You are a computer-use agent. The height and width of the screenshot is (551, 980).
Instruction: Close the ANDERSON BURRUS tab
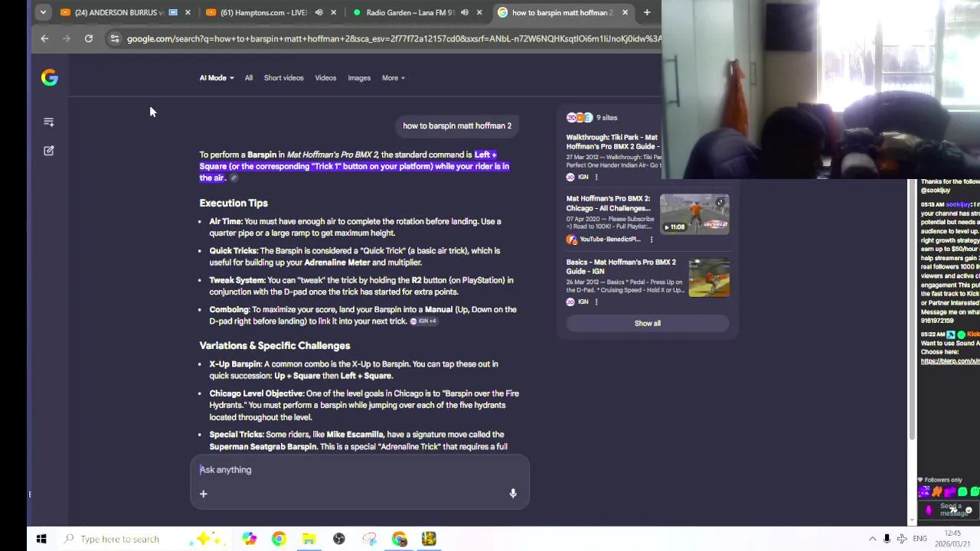[188, 12]
